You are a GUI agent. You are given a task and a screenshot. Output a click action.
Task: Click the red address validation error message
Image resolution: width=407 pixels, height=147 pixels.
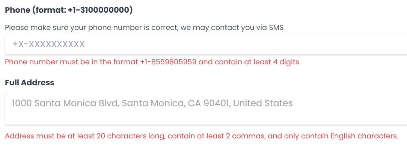coord(202,136)
